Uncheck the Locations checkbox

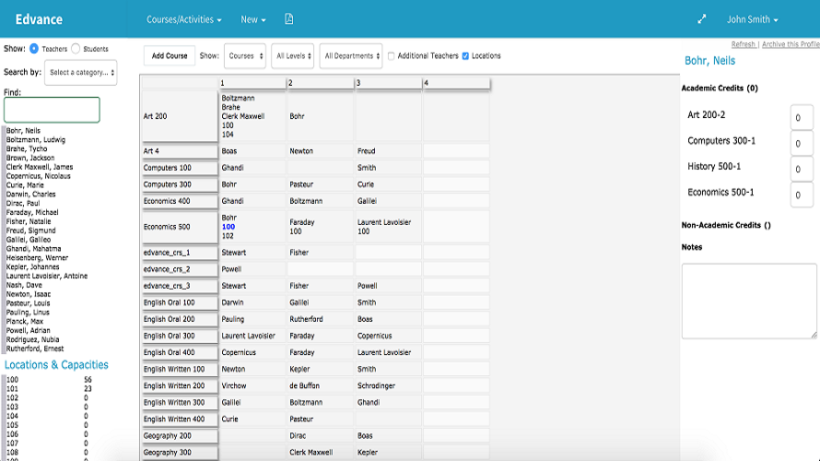point(466,56)
